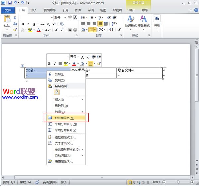Viewport: 199px width, 187px height.
Task: Toggle Justify alignment in ribbon
Action: point(100,24)
